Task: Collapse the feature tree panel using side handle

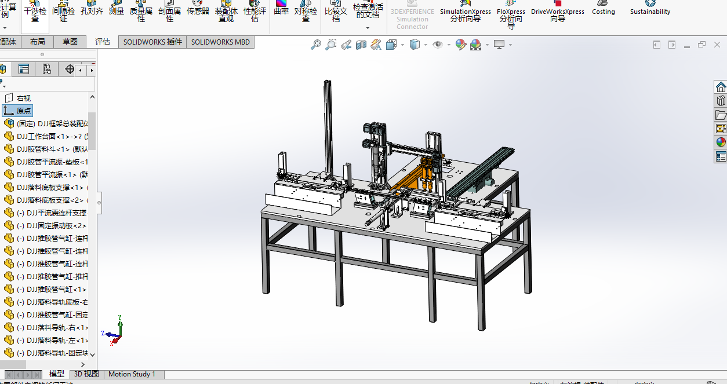Action: tap(99, 203)
